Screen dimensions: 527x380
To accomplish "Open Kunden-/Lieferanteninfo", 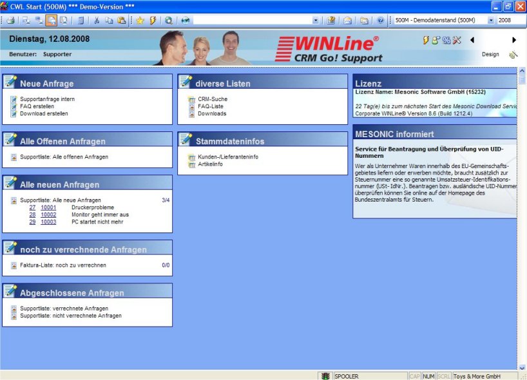I will click(x=228, y=157).
